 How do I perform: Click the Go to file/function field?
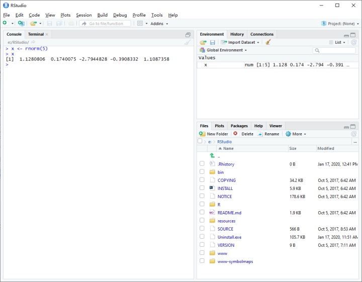(105, 24)
